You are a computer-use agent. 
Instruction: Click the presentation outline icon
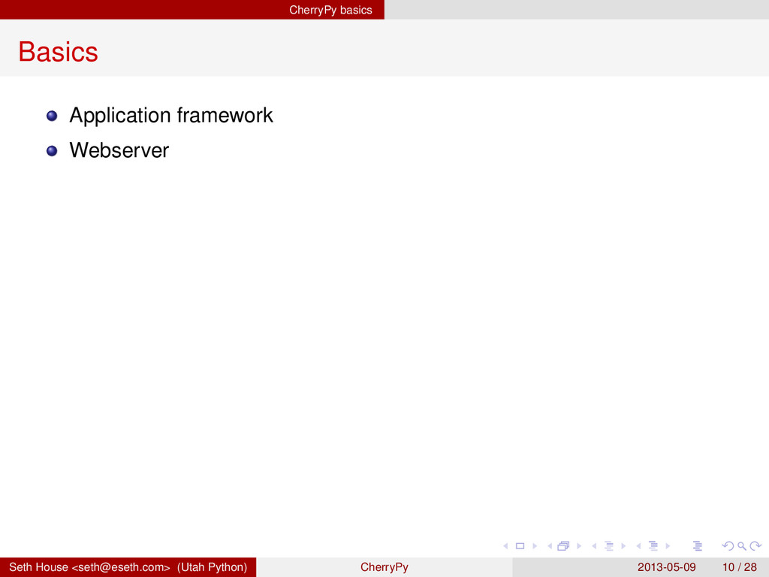[698, 545]
